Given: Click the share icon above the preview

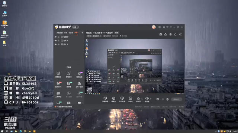Looking at the screenshot, I should coord(180,34).
